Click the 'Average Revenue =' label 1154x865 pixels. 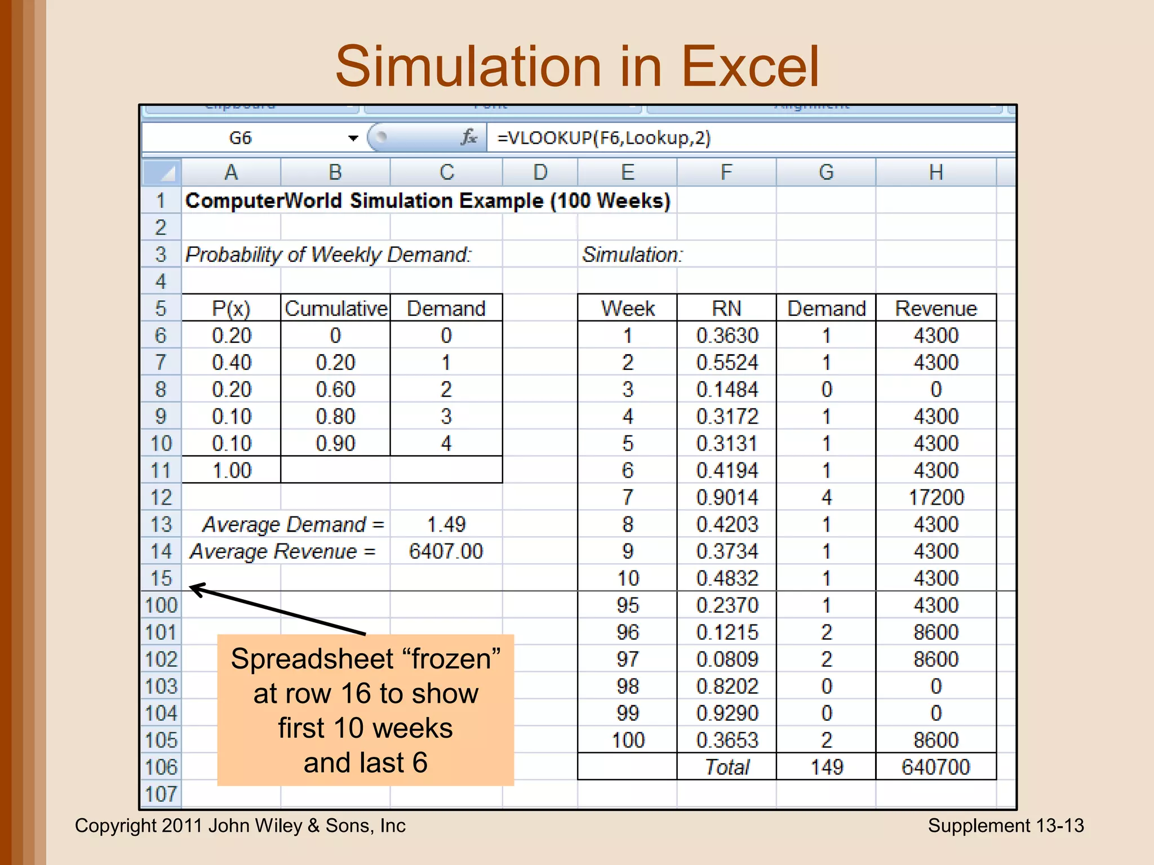coord(282,551)
